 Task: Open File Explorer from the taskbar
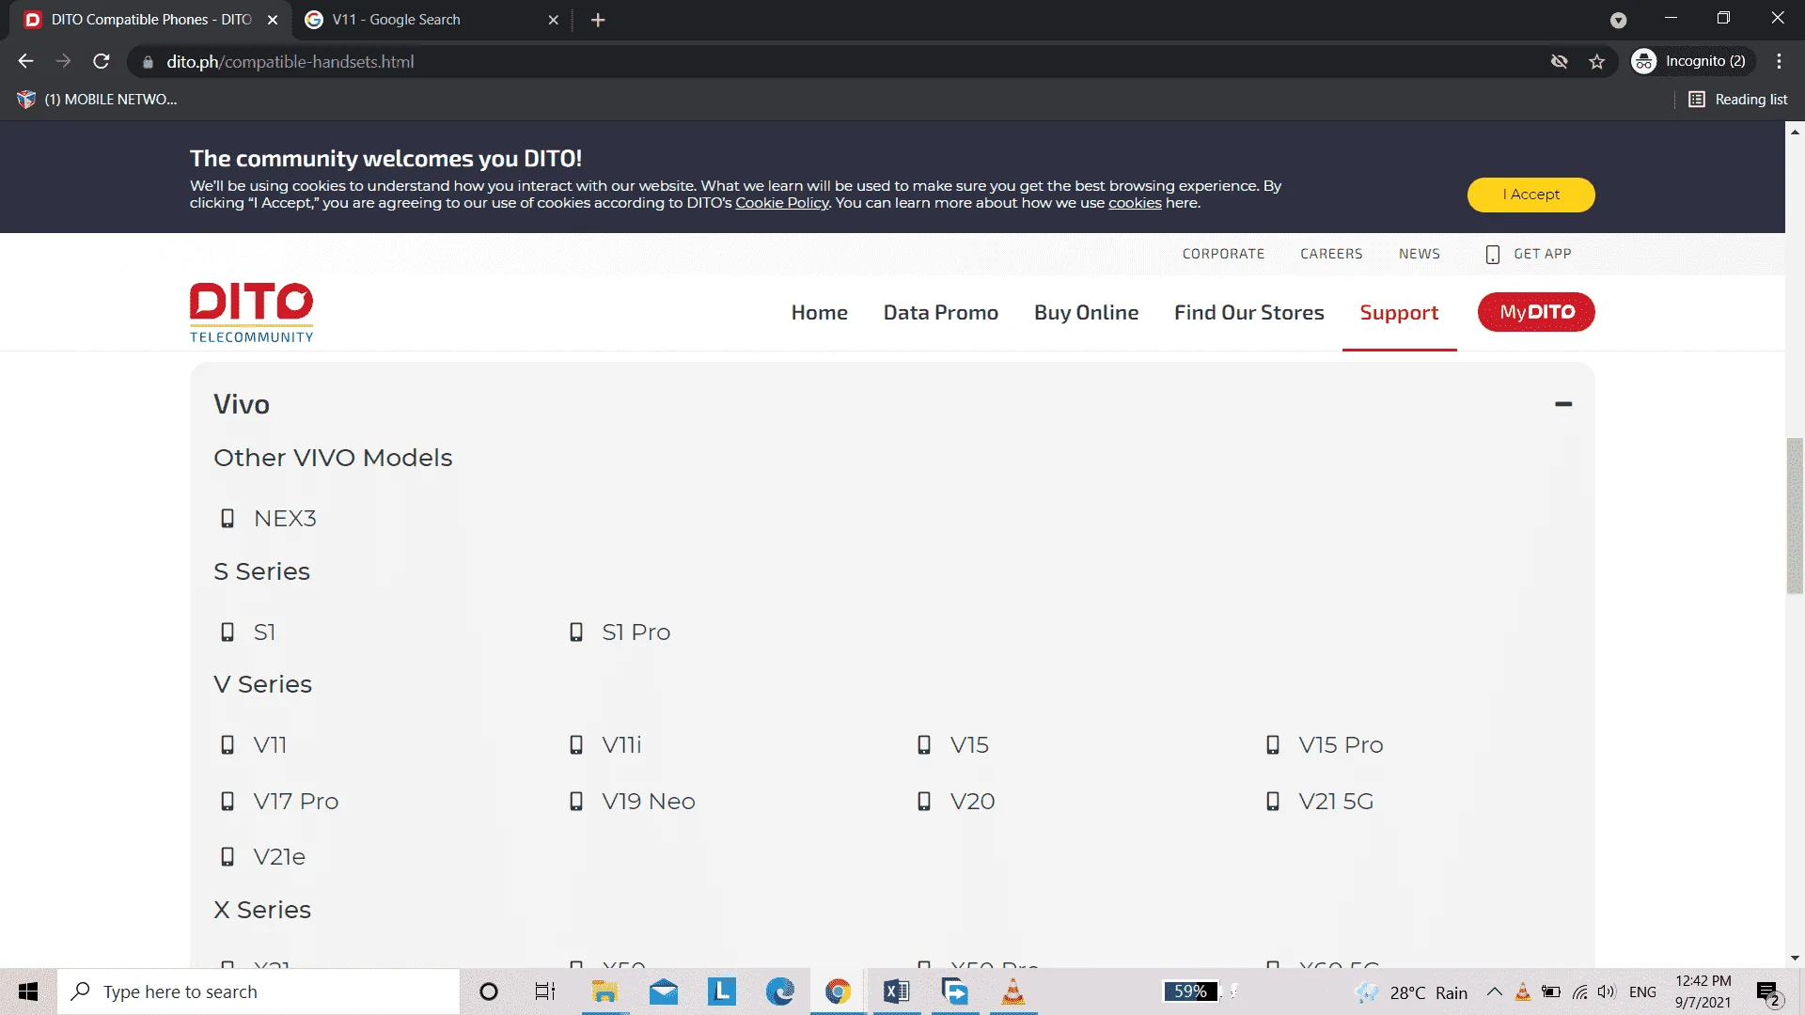coord(604,992)
